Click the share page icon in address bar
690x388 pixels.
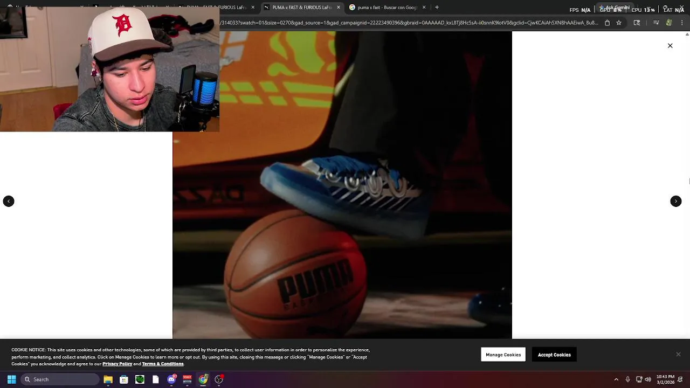point(607,23)
